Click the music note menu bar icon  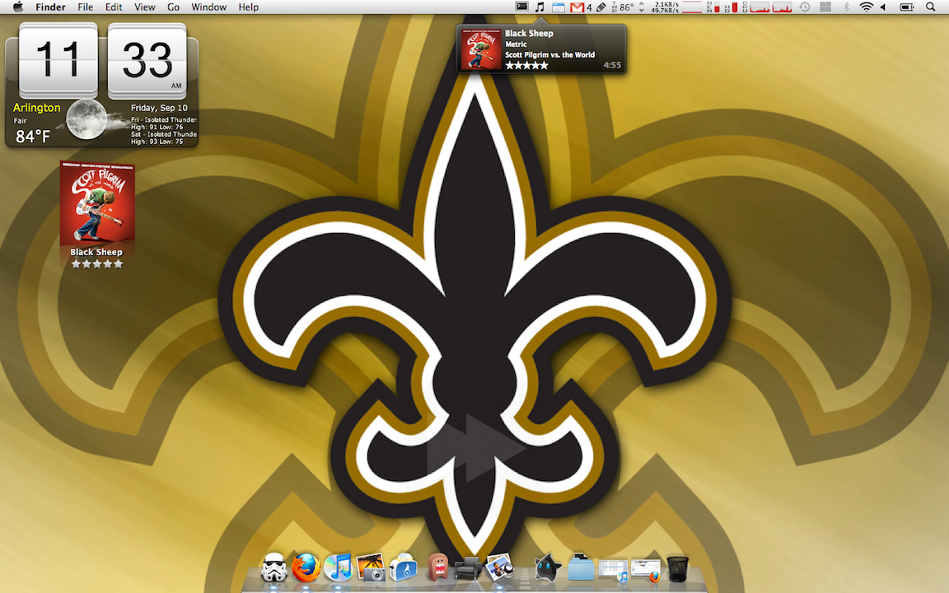(x=540, y=7)
